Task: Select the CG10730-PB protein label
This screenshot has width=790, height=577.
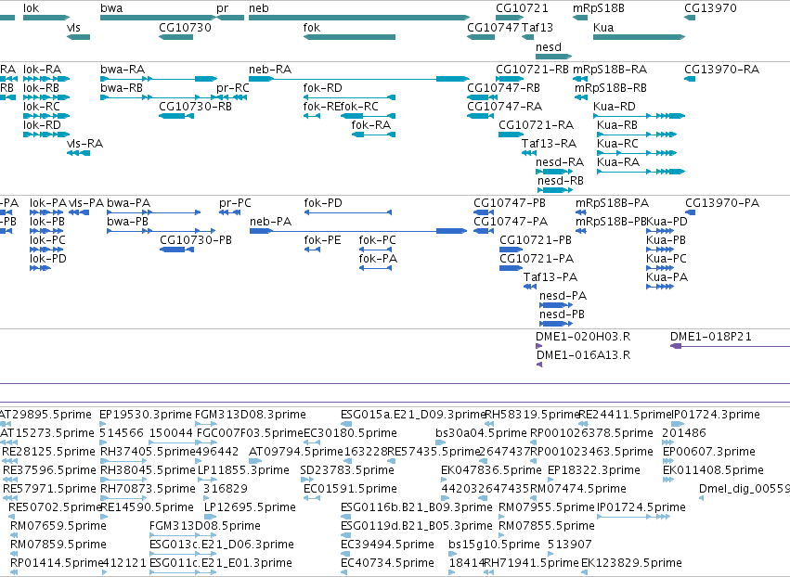Action: [196, 240]
